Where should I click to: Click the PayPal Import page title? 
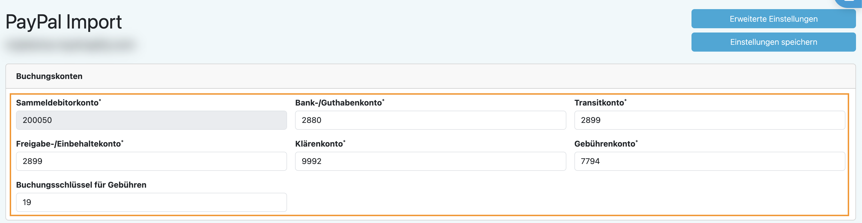pos(64,22)
